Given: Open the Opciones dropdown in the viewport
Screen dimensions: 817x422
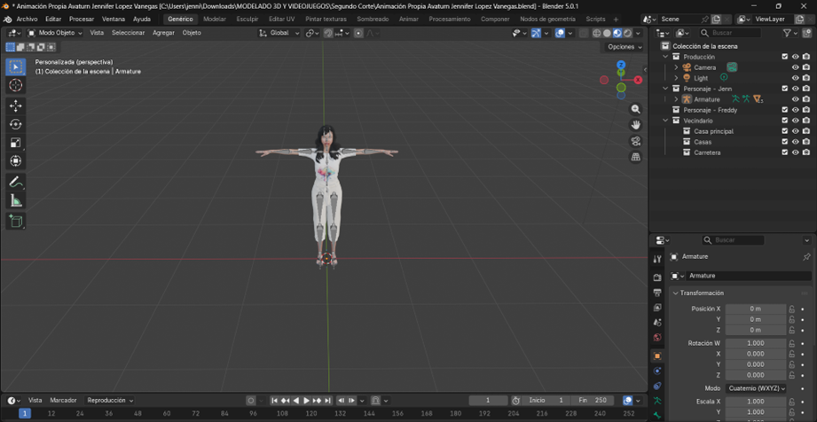Looking at the screenshot, I should (x=625, y=47).
